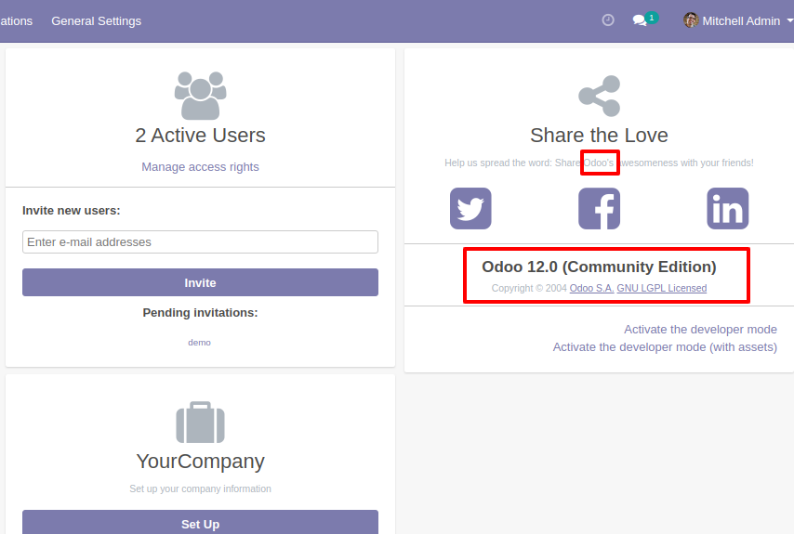Click the Twitter share icon

tap(470, 208)
